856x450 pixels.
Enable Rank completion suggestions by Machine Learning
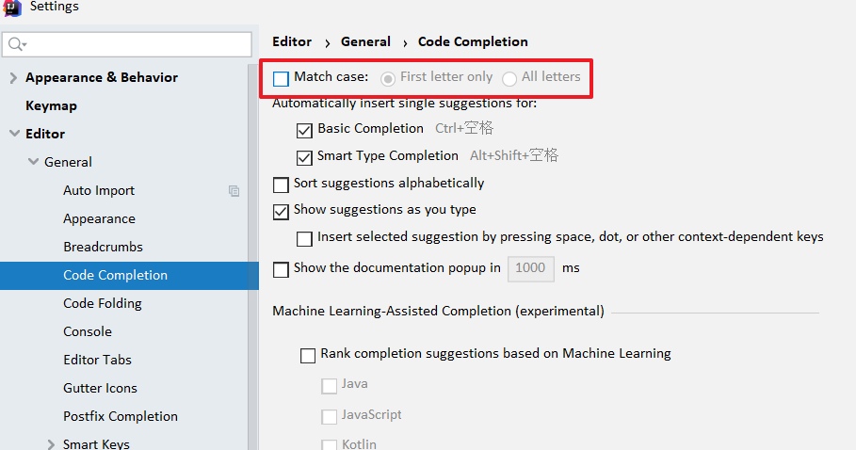[308, 356]
